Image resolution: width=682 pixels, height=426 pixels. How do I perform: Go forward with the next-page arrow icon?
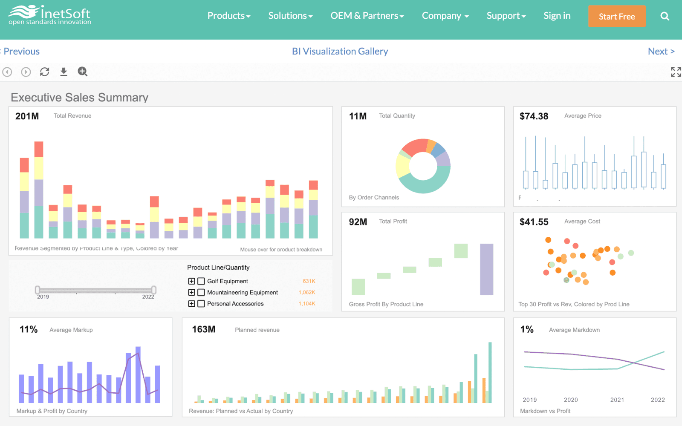click(x=26, y=72)
